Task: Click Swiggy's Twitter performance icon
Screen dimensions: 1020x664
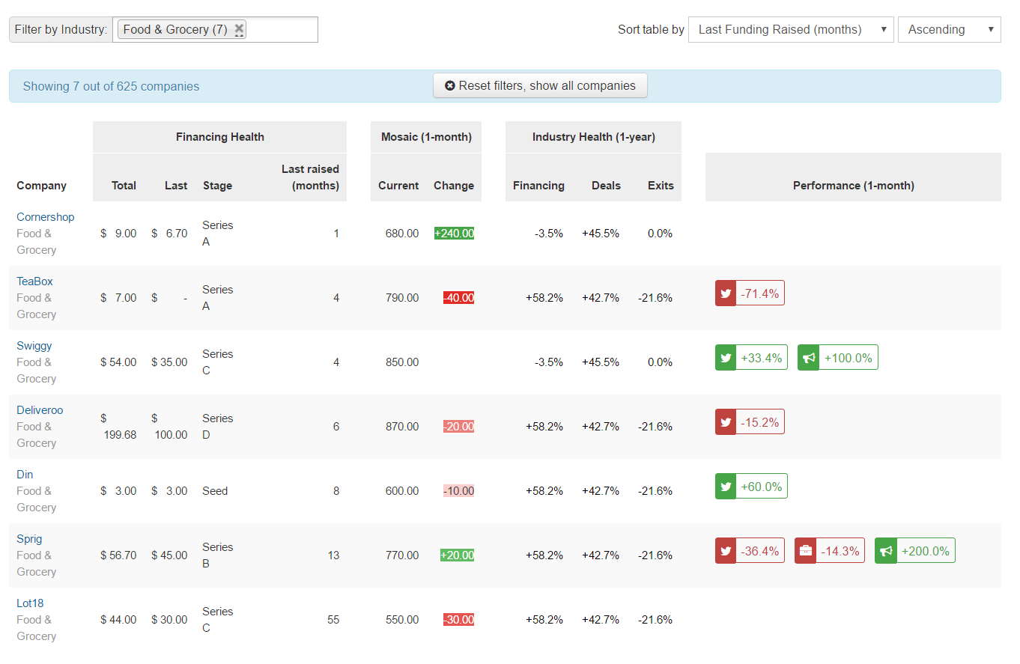Action: point(726,357)
